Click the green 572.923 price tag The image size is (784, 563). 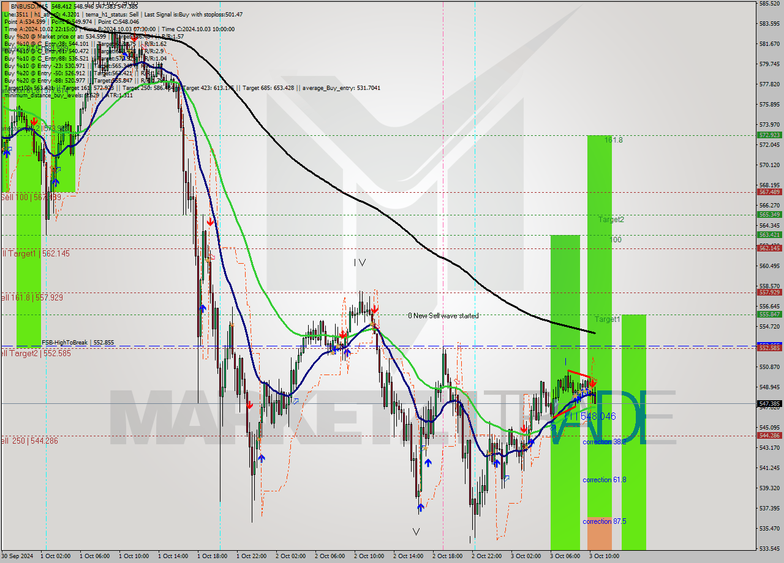click(769, 135)
